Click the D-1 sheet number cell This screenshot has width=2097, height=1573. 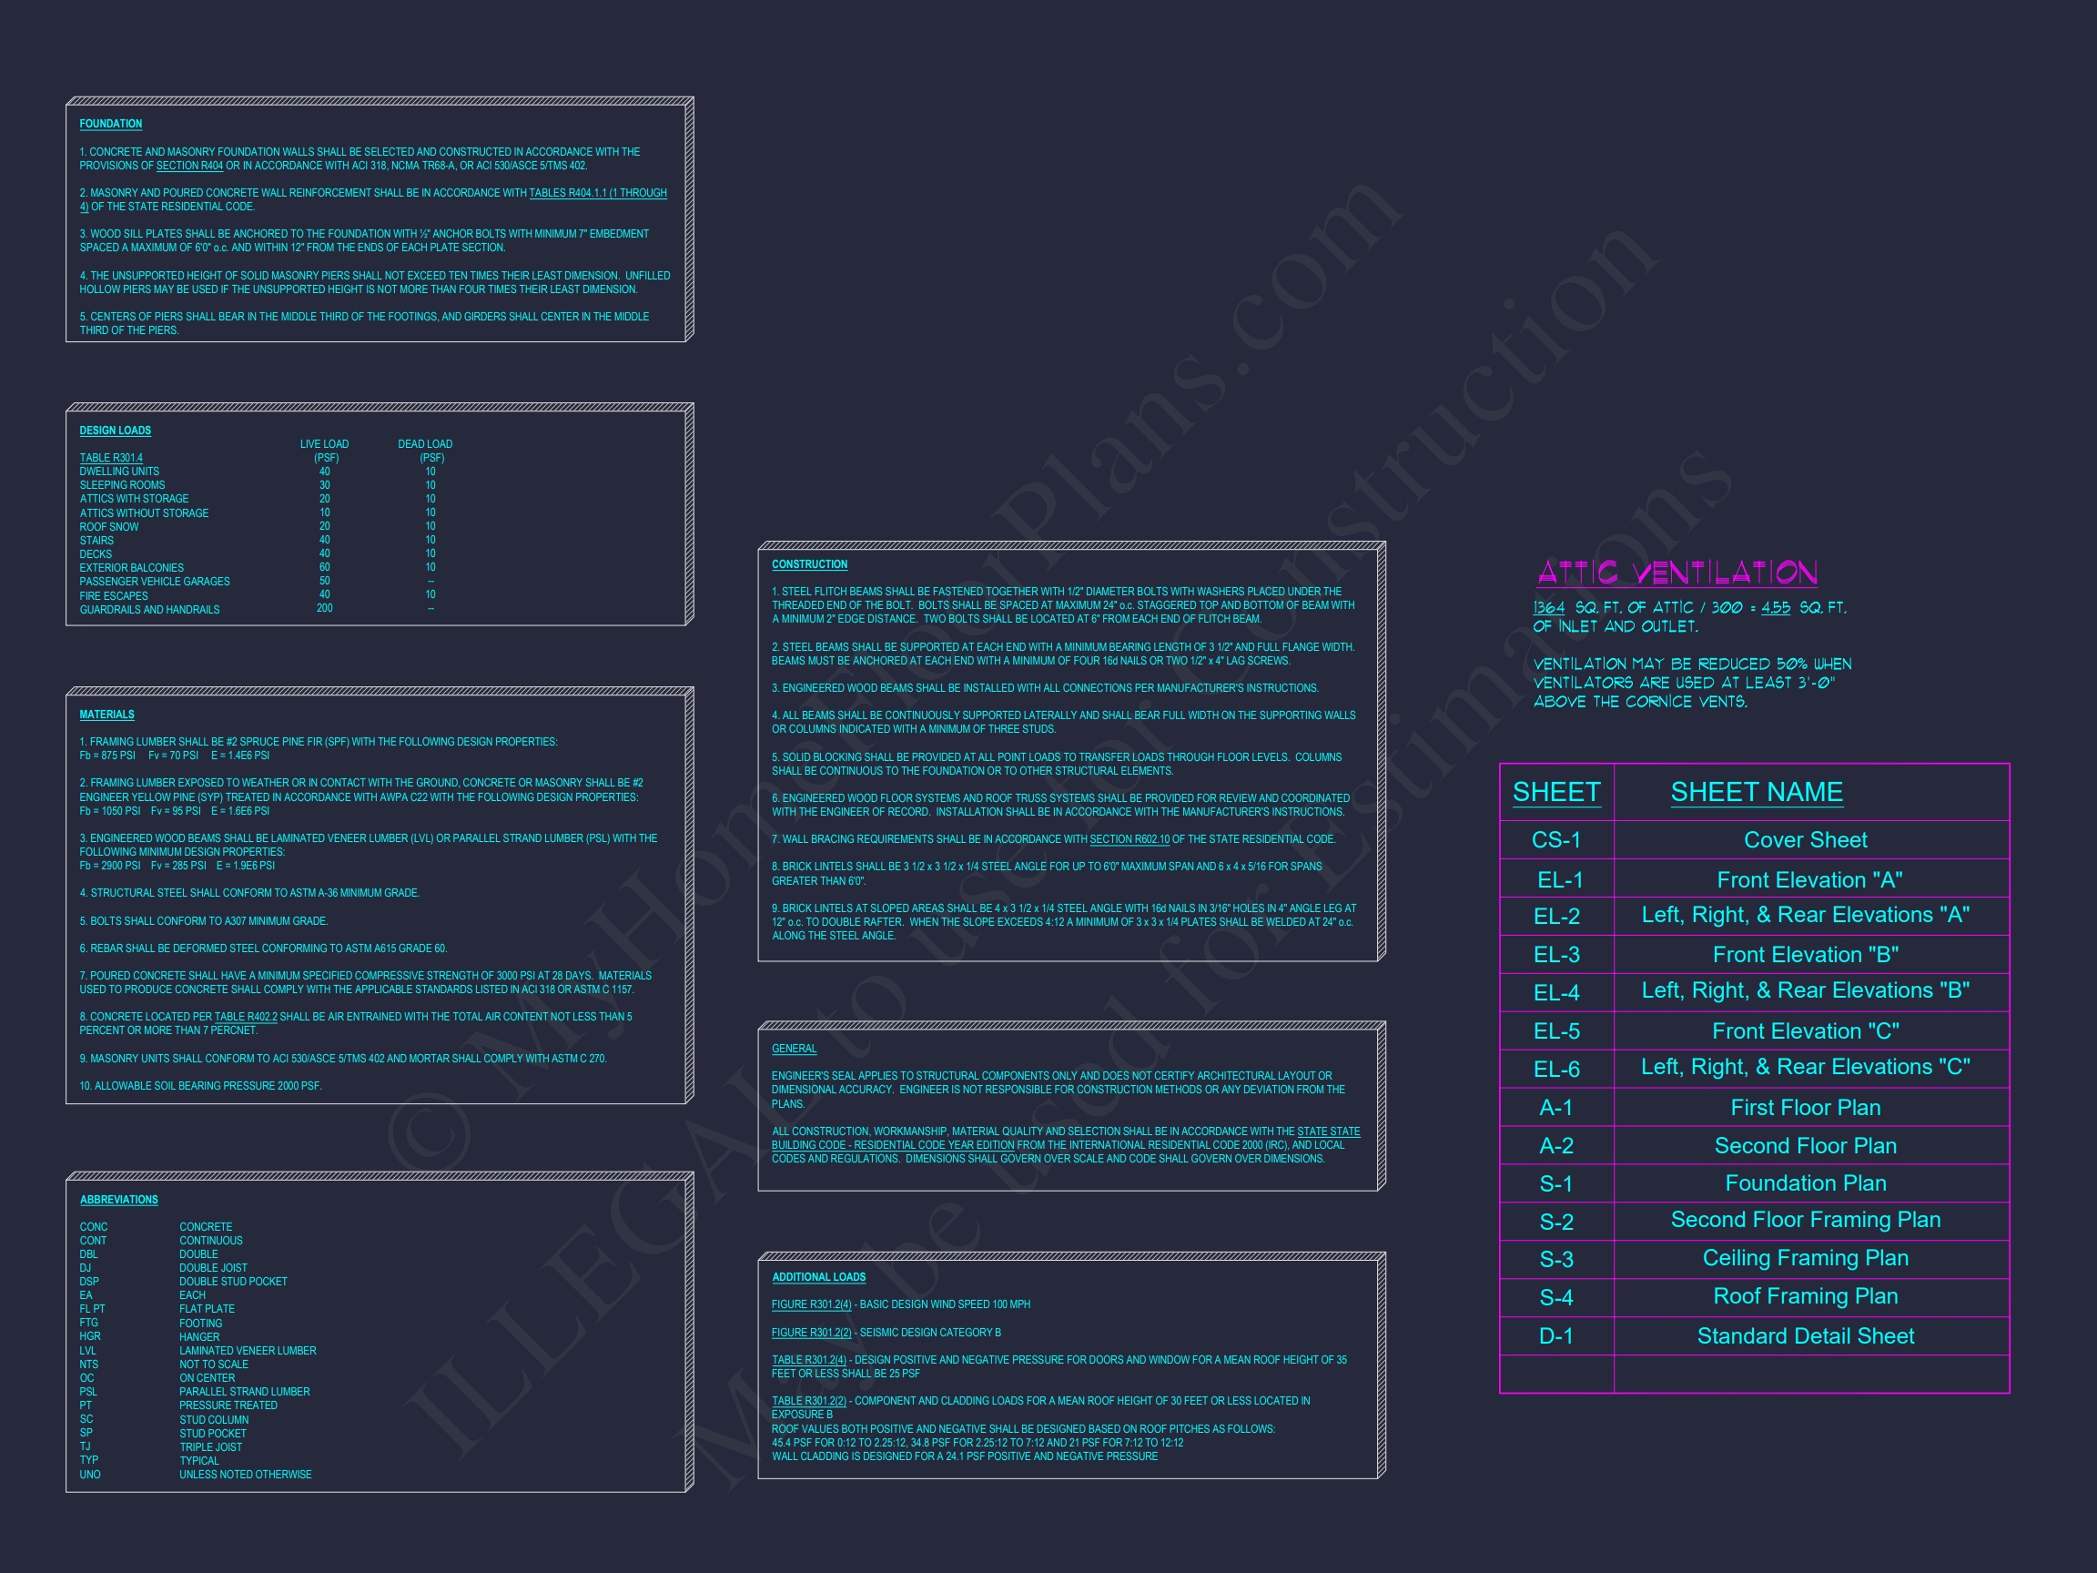coord(1556,1336)
